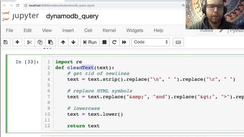
Task: Insert a cell below with the plus icon
Action: [17, 42]
